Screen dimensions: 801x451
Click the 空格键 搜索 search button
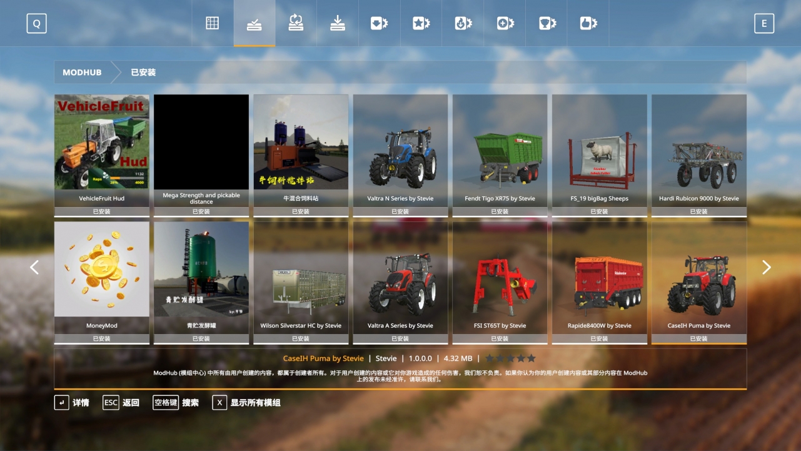click(x=176, y=403)
